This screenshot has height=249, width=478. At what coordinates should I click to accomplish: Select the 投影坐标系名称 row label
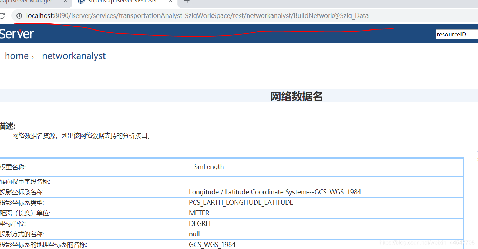tap(22, 192)
